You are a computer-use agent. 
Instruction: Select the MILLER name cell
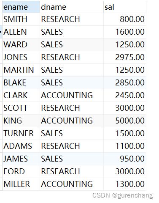21,184
